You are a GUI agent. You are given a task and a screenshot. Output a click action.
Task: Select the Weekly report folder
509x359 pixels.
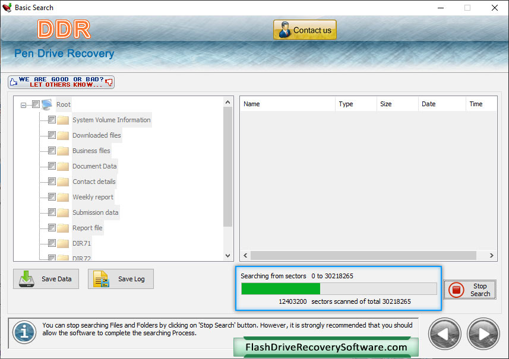(x=93, y=197)
